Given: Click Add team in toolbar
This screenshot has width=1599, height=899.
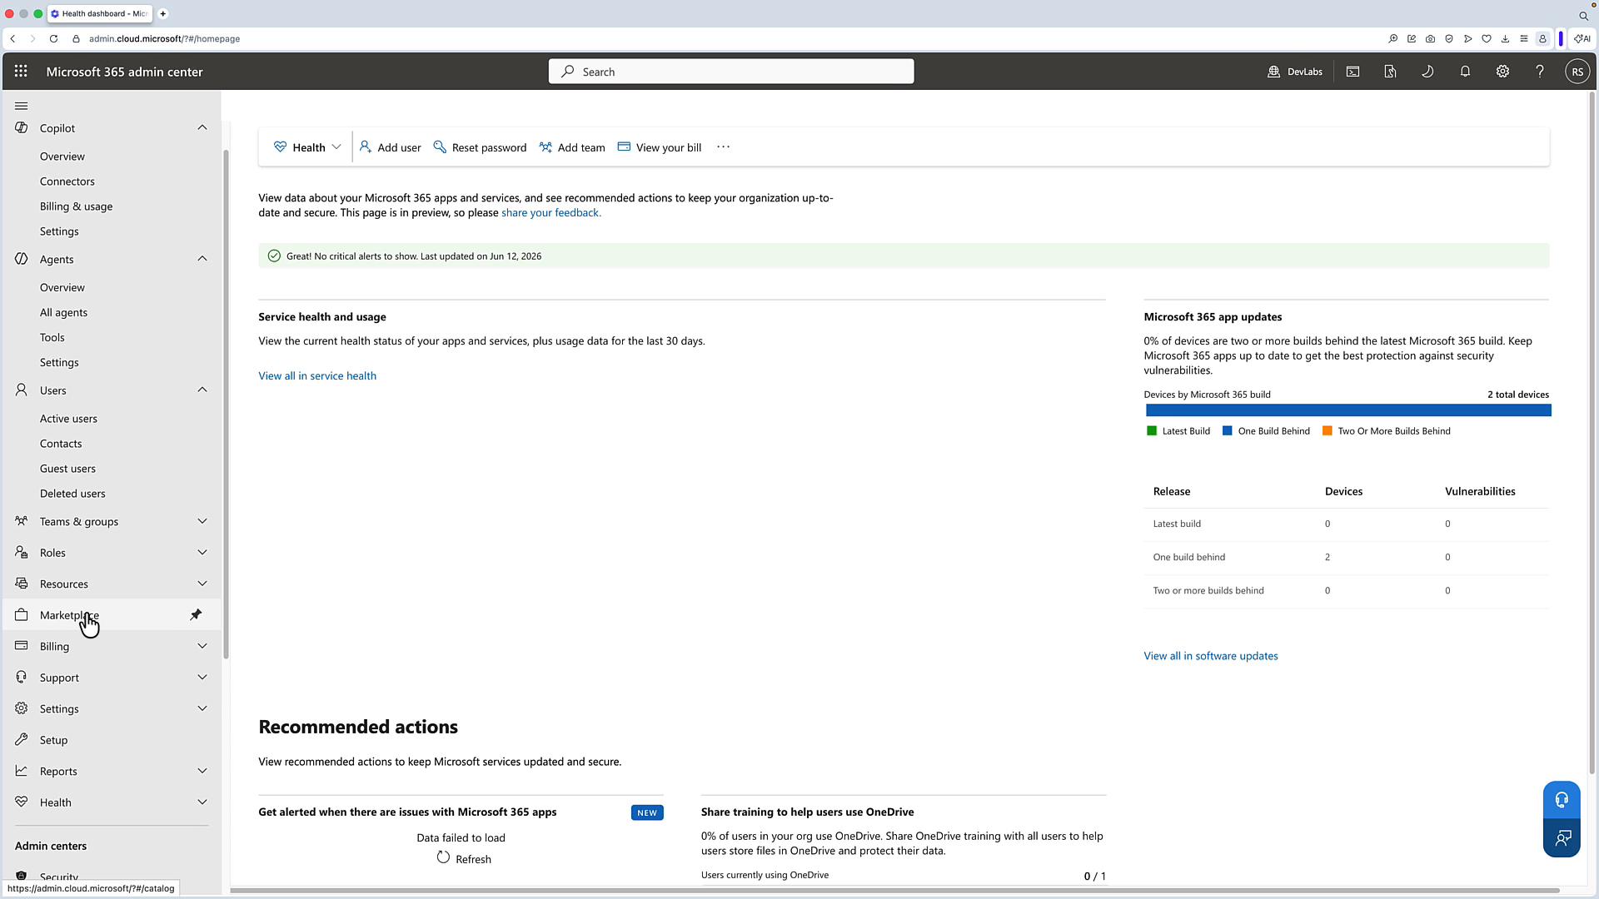Looking at the screenshot, I should coord(572,147).
